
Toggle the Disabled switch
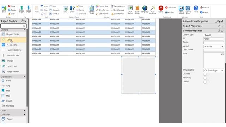coord(206,74)
